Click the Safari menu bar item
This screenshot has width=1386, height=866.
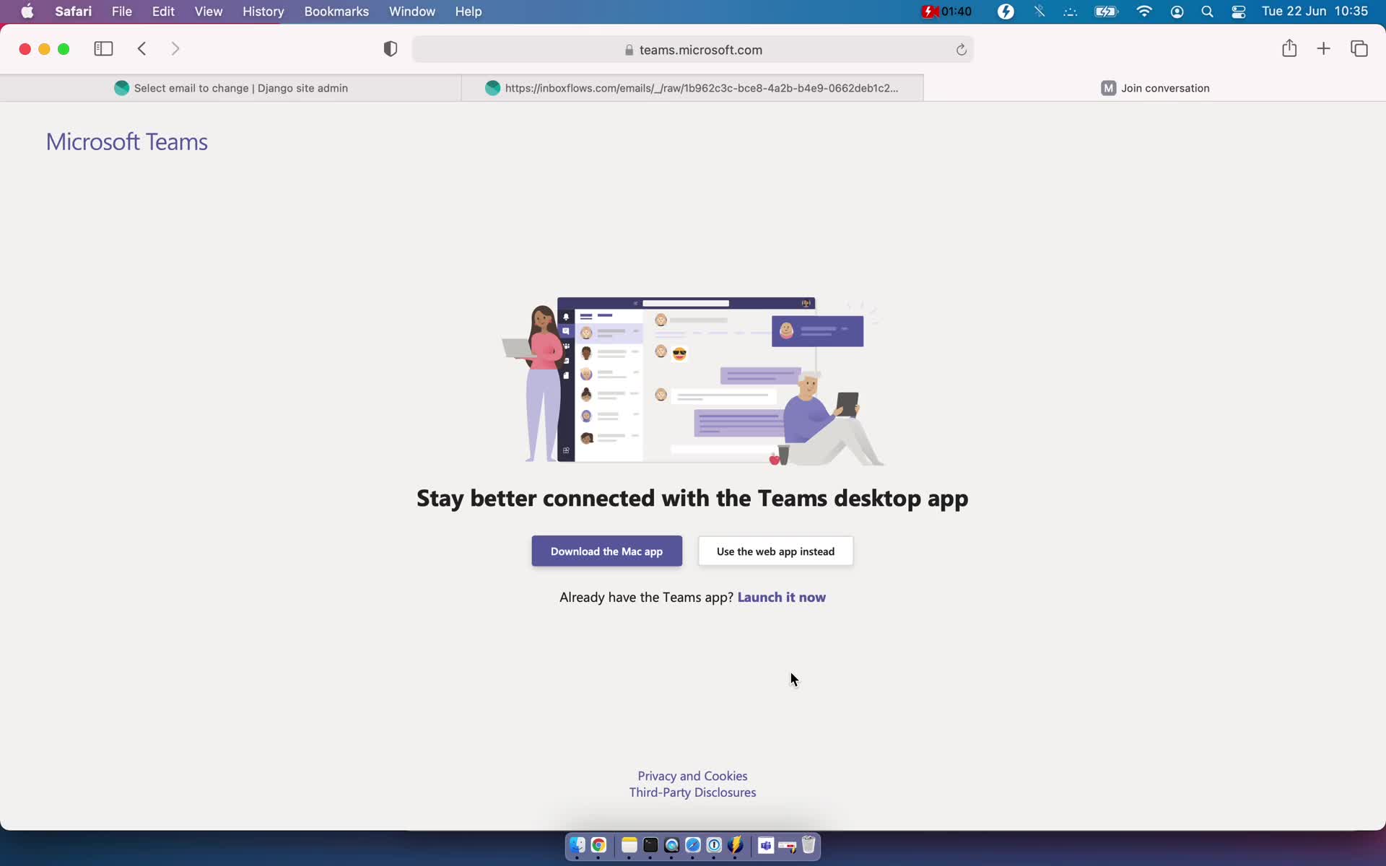[x=73, y=11]
